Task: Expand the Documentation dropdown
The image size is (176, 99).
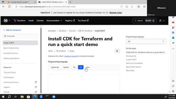Action: (54, 21)
